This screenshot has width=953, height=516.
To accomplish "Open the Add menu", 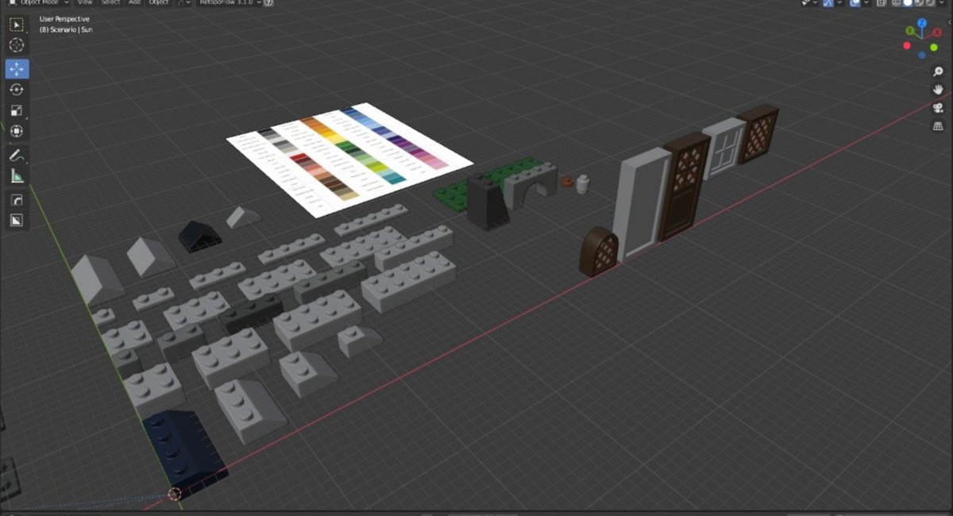I will coord(135,3).
